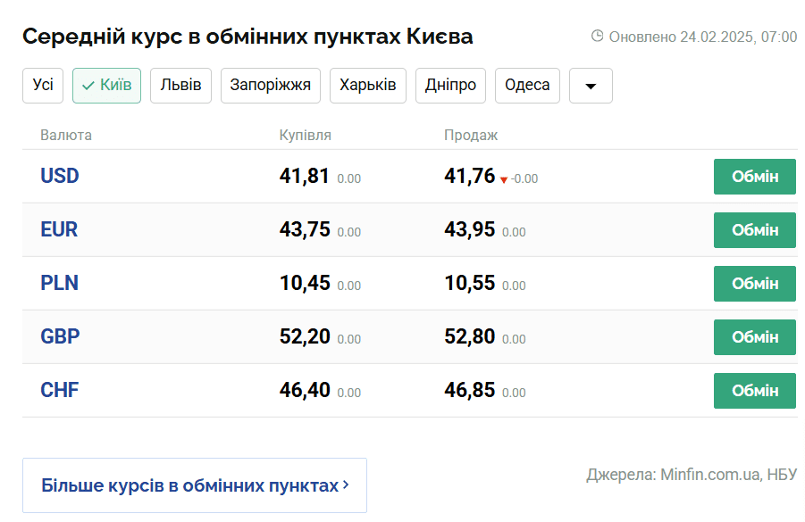This screenshot has height=522, width=805.
Task: Click the Обмін button for USD
Action: click(755, 177)
